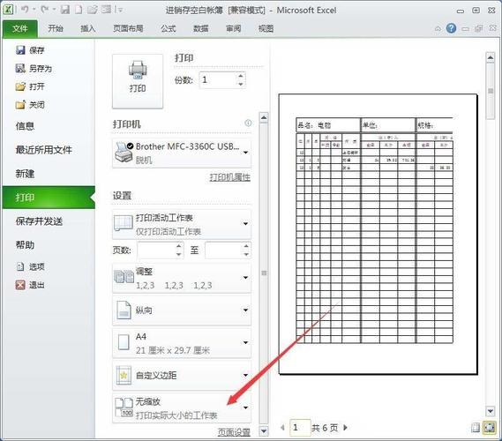Click the large 打印 print button

pyautogui.click(x=138, y=81)
